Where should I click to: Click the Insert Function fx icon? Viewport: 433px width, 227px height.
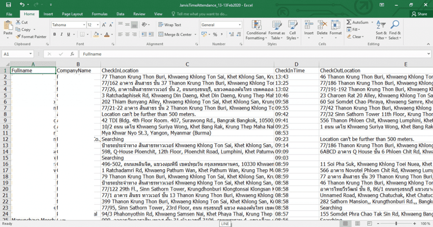(x=72, y=54)
